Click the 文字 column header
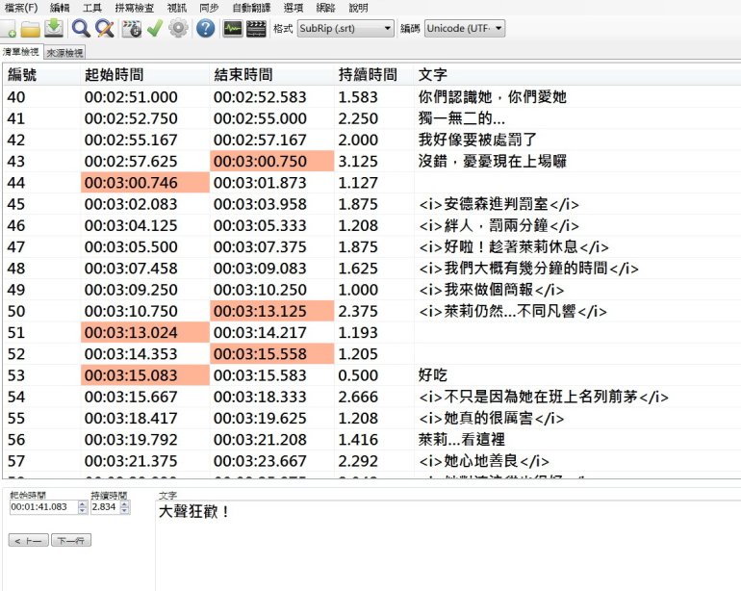This screenshot has width=741, height=591. coord(577,74)
